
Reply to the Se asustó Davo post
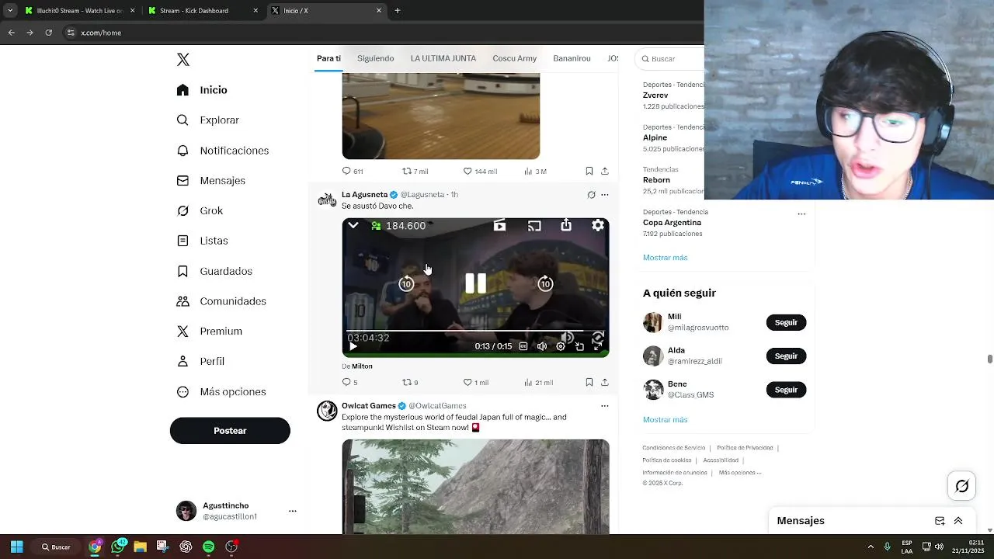click(350, 382)
